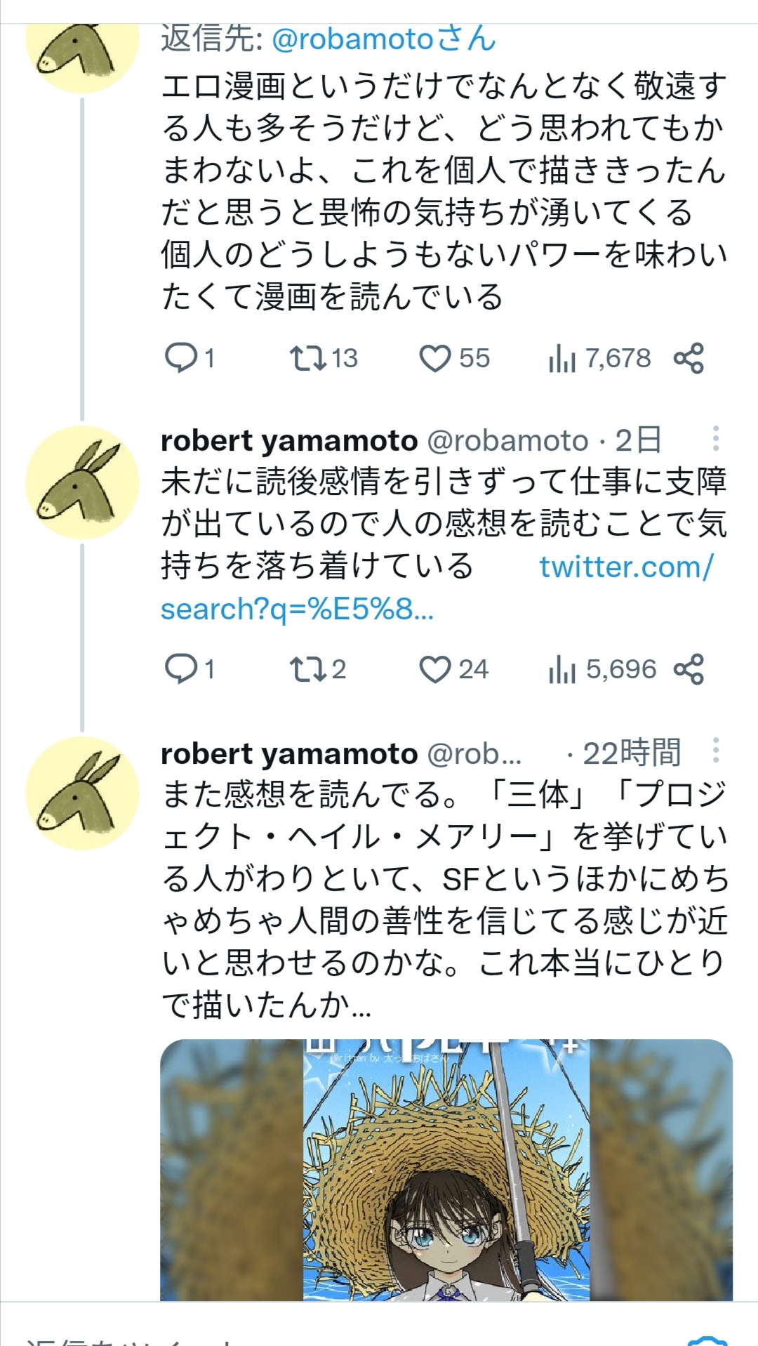Open more options on the 2日 tweet
758x1346 pixels.
tap(715, 439)
